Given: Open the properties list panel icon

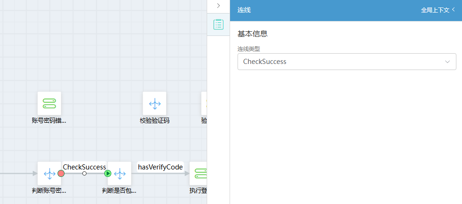Looking at the screenshot, I should pyautogui.click(x=218, y=24).
